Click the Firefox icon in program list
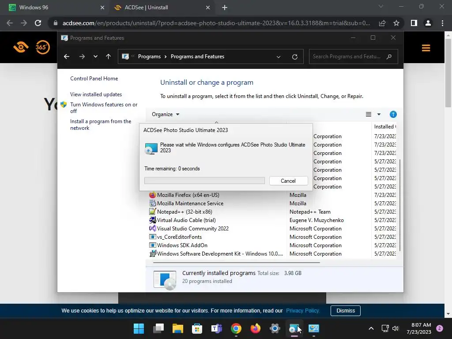452x339 pixels. [x=152, y=195]
